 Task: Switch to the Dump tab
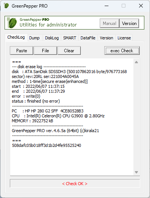34,38
